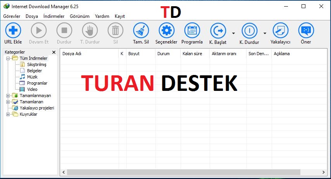The width and height of the screenshot is (331, 179).
Task: Expand the Kuyruklar tree node
Action: click(x=8, y=114)
